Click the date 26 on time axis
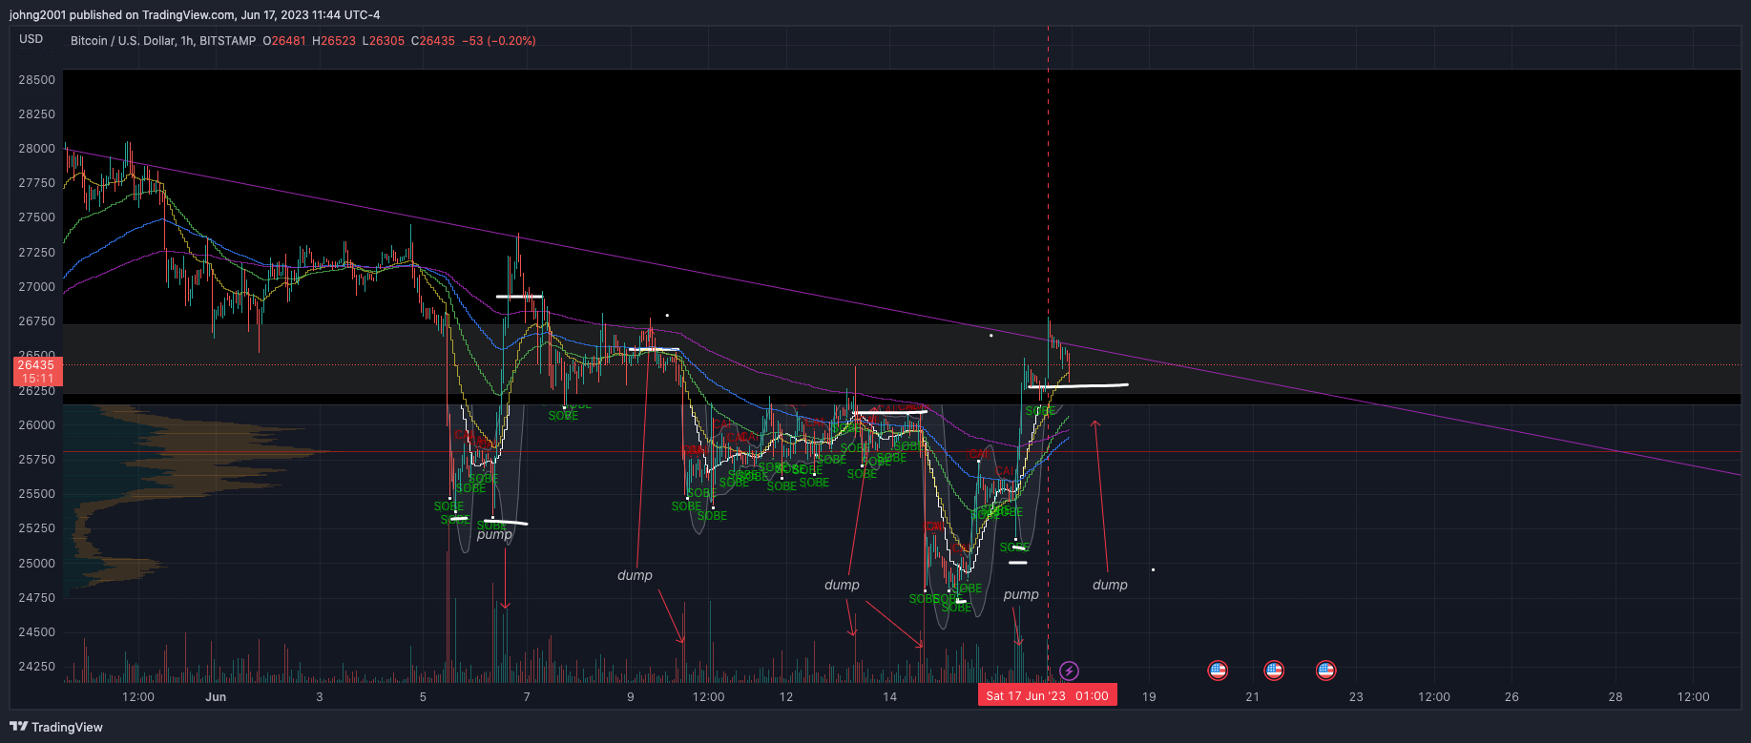Image resolution: width=1751 pixels, height=743 pixels. pyautogui.click(x=1511, y=697)
